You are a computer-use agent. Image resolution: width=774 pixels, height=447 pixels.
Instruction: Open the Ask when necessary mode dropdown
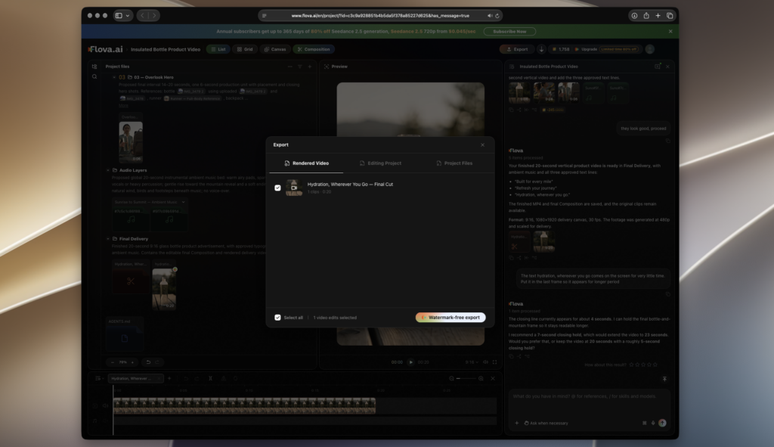coord(546,423)
